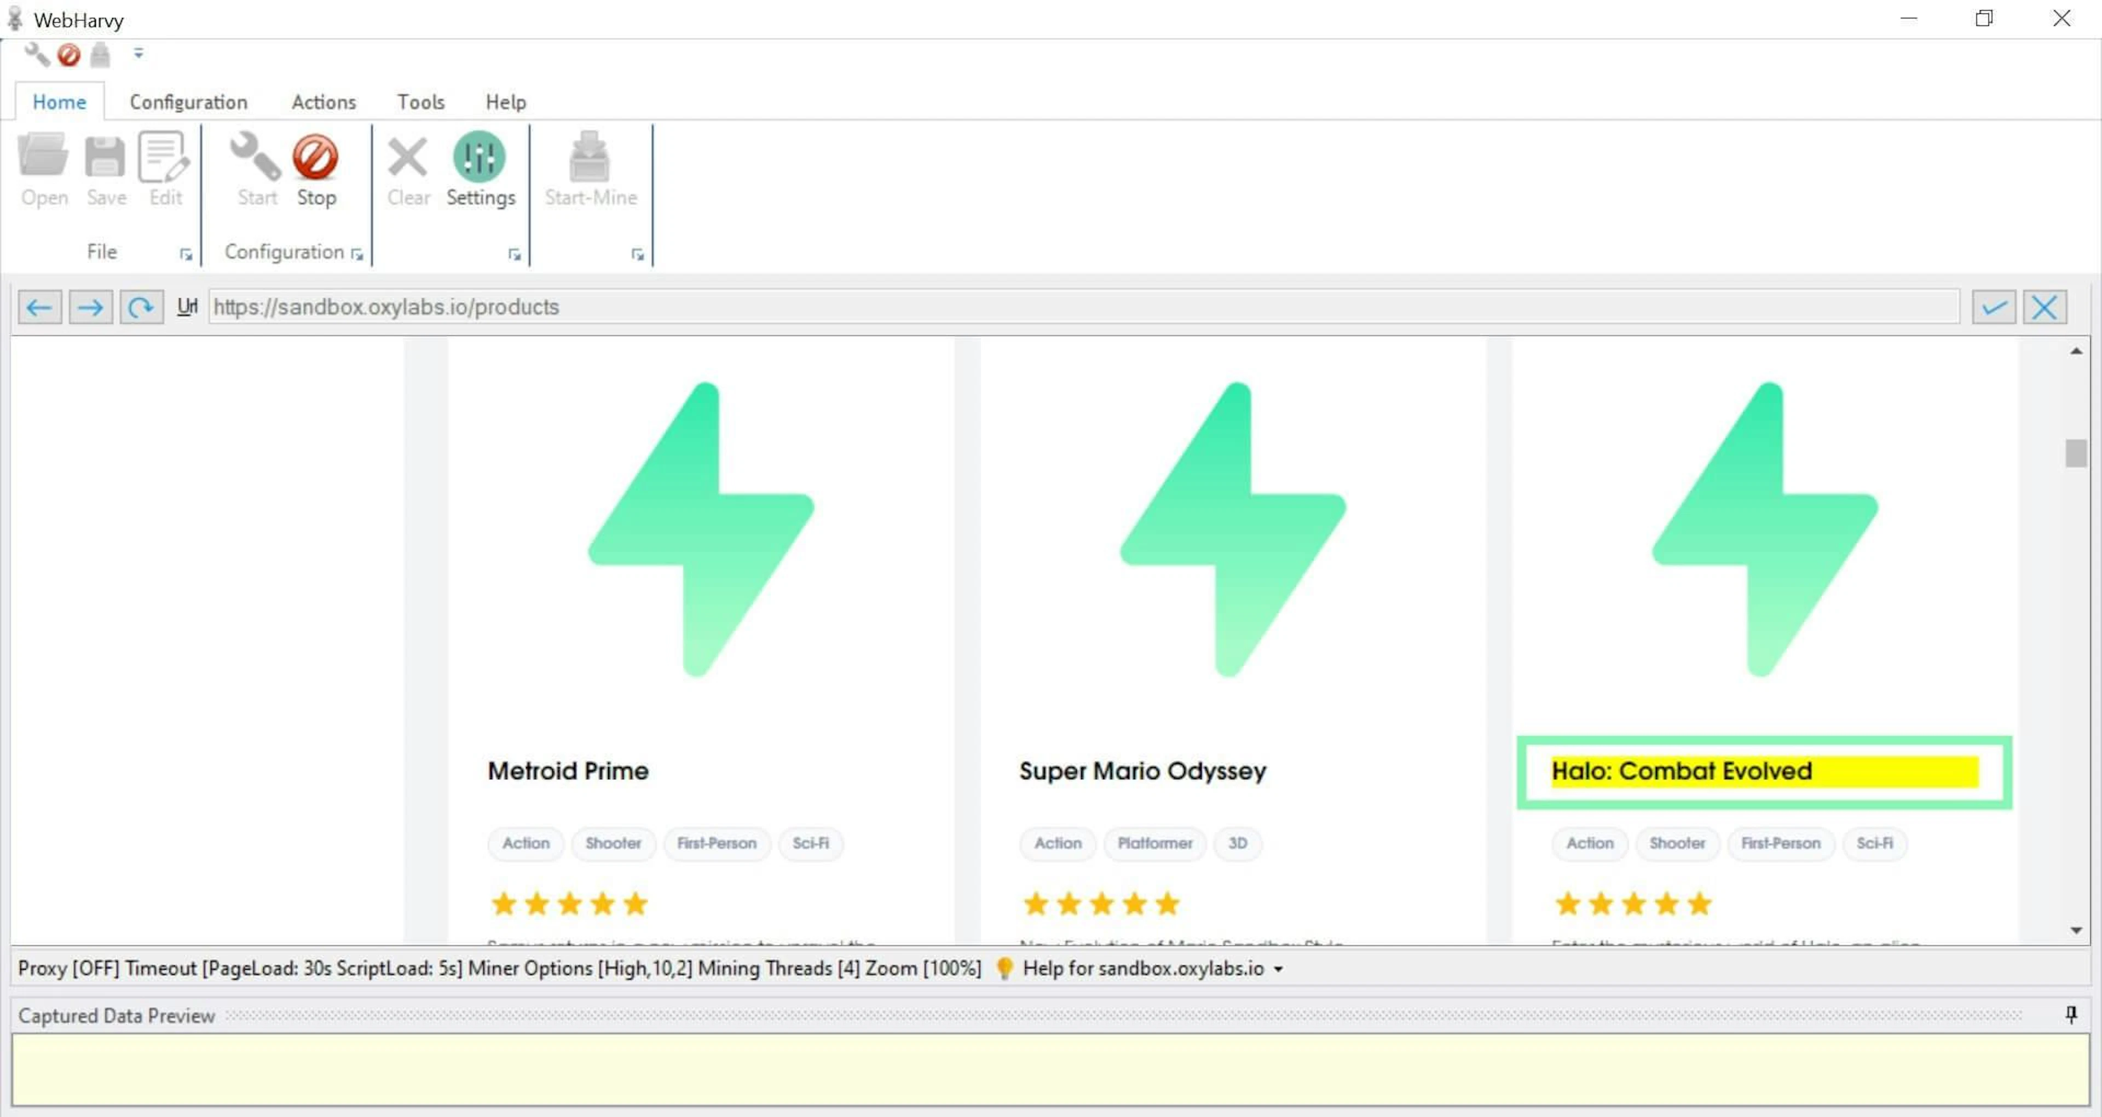Click the star rating under Metroid Prime

tap(569, 904)
